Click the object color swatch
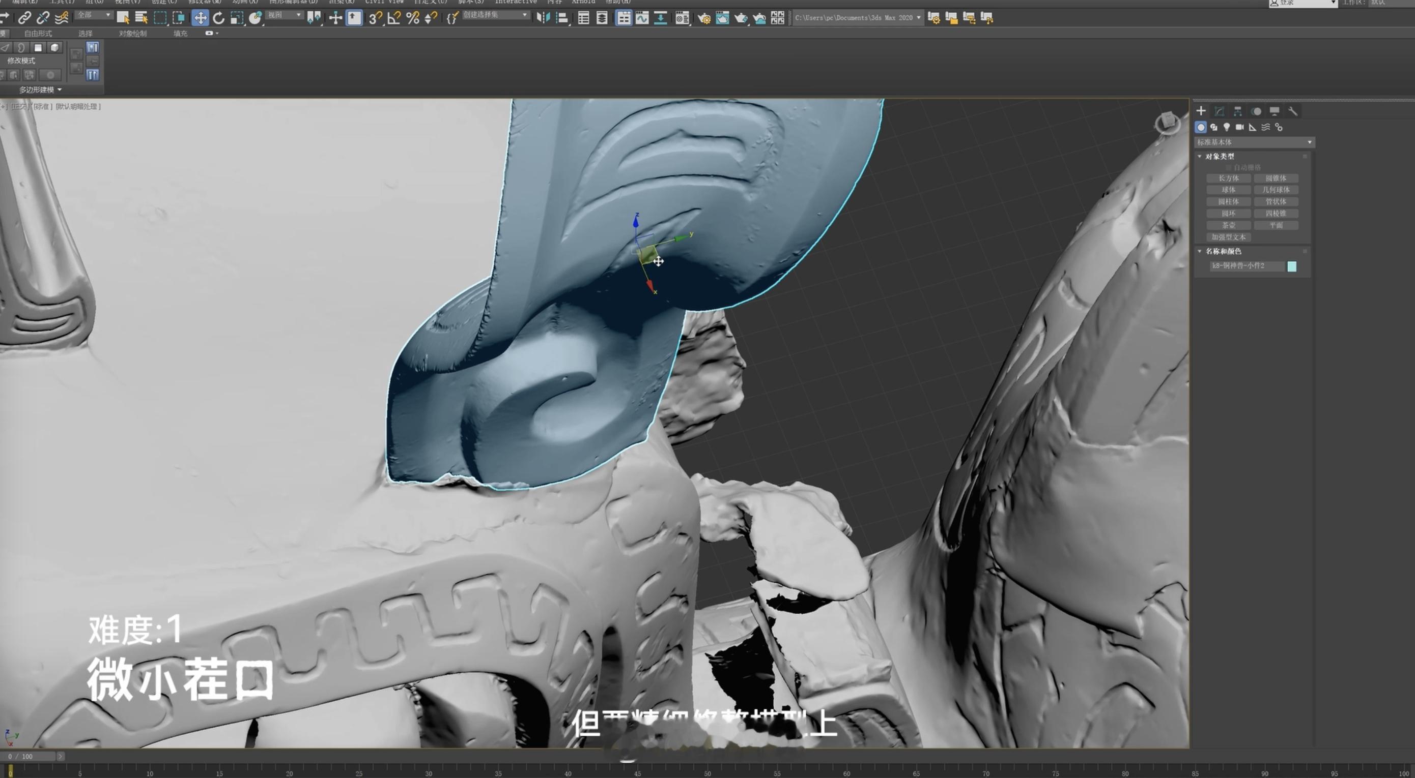 click(1292, 266)
